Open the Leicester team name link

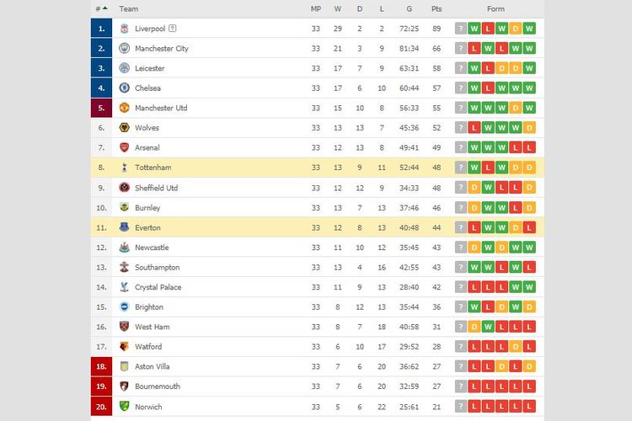149,68
